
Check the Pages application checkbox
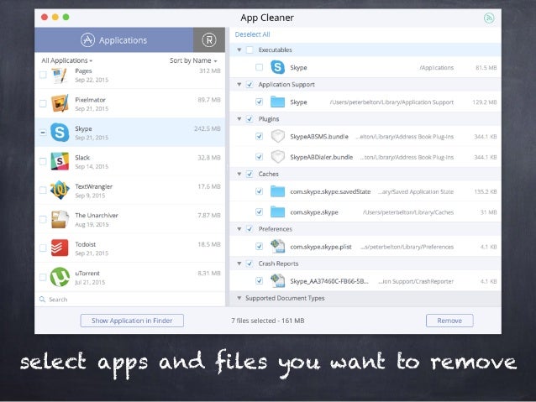[x=43, y=75]
